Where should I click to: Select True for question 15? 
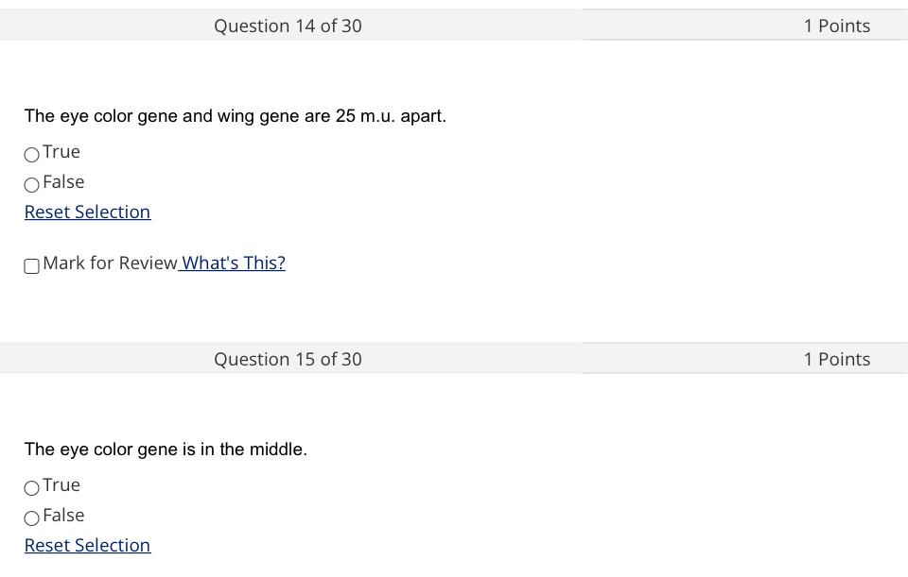click(31, 487)
